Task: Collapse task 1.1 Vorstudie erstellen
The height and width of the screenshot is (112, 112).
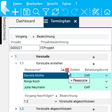Action: click(x=16, y=63)
